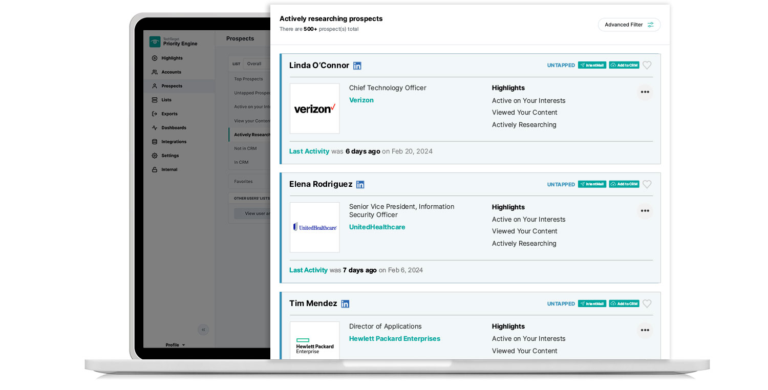The height and width of the screenshot is (390, 768).
Task: Open more options for Linda O'Connor
Action: pyautogui.click(x=645, y=92)
